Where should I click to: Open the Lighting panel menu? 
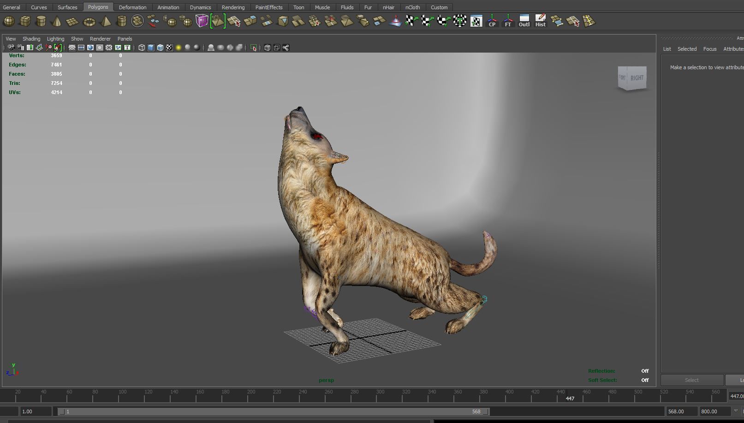click(x=55, y=39)
